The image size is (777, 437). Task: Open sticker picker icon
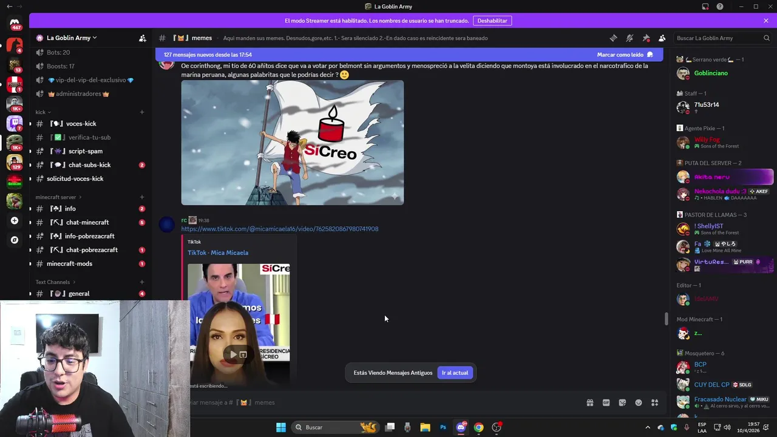[622, 402]
